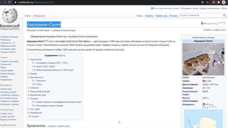Click the red round profile icon

pos(224,2)
